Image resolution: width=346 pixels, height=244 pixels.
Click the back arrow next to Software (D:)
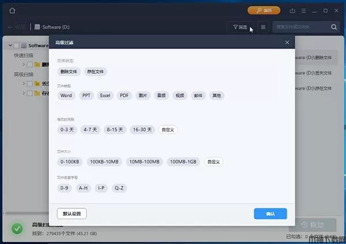point(10,27)
